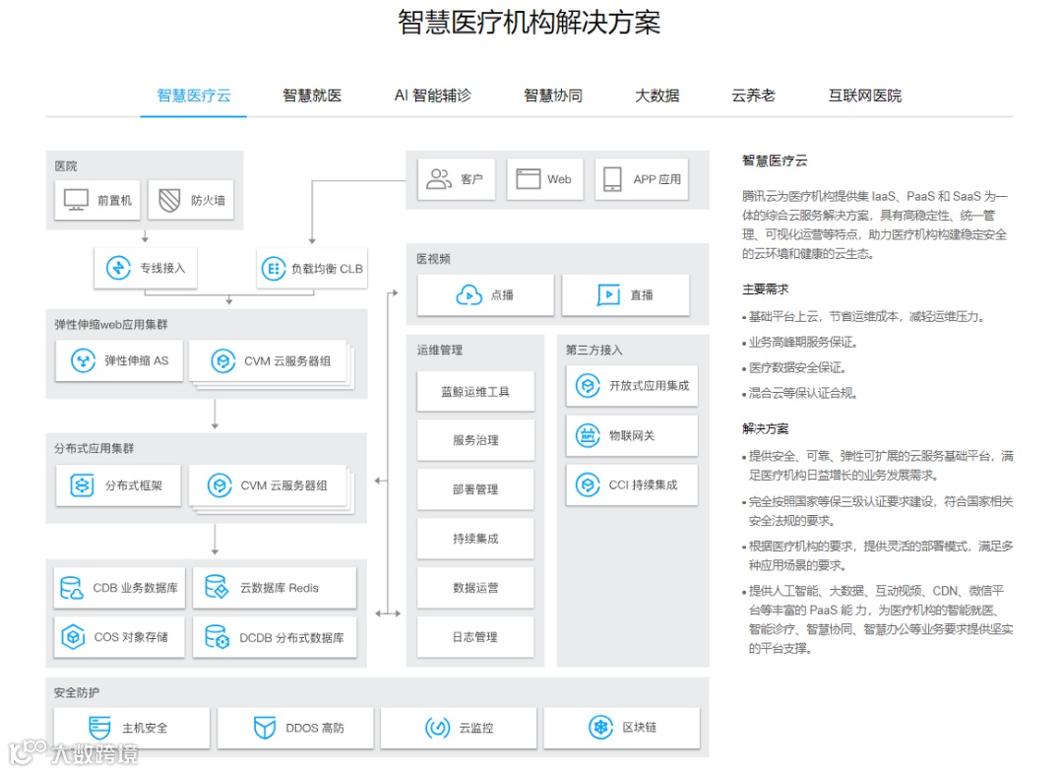Click the 防火墙 shield icon
Image resolution: width=1063 pixels, height=773 pixels.
tap(169, 200)
